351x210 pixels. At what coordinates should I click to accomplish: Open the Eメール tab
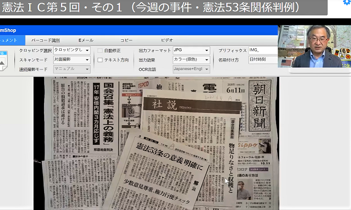pyautogui.click(x=86, y=40)
